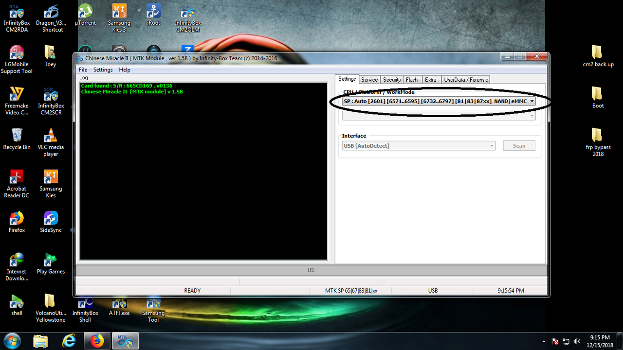Screen dimensions: 623x350
Task: Click USB status bar entry
Action: 433,290
